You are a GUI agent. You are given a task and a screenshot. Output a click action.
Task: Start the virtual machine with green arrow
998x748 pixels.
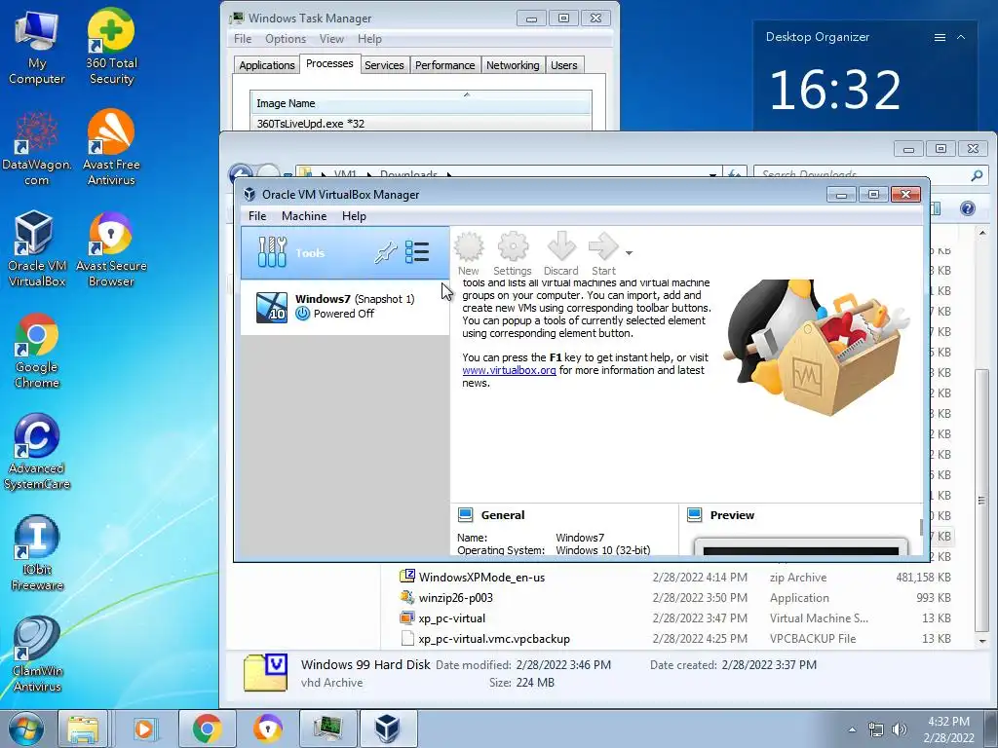coord(603,254)
